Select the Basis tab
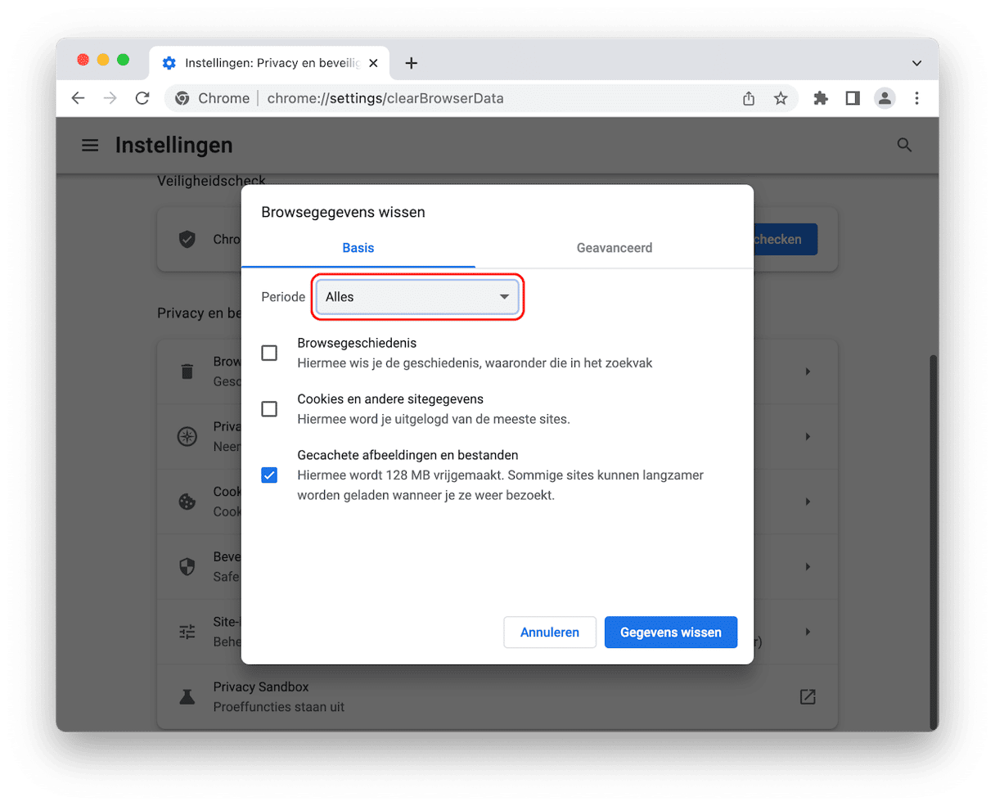Image resolution: width=995 pixels, height=806 pixels. coord(358,248)
